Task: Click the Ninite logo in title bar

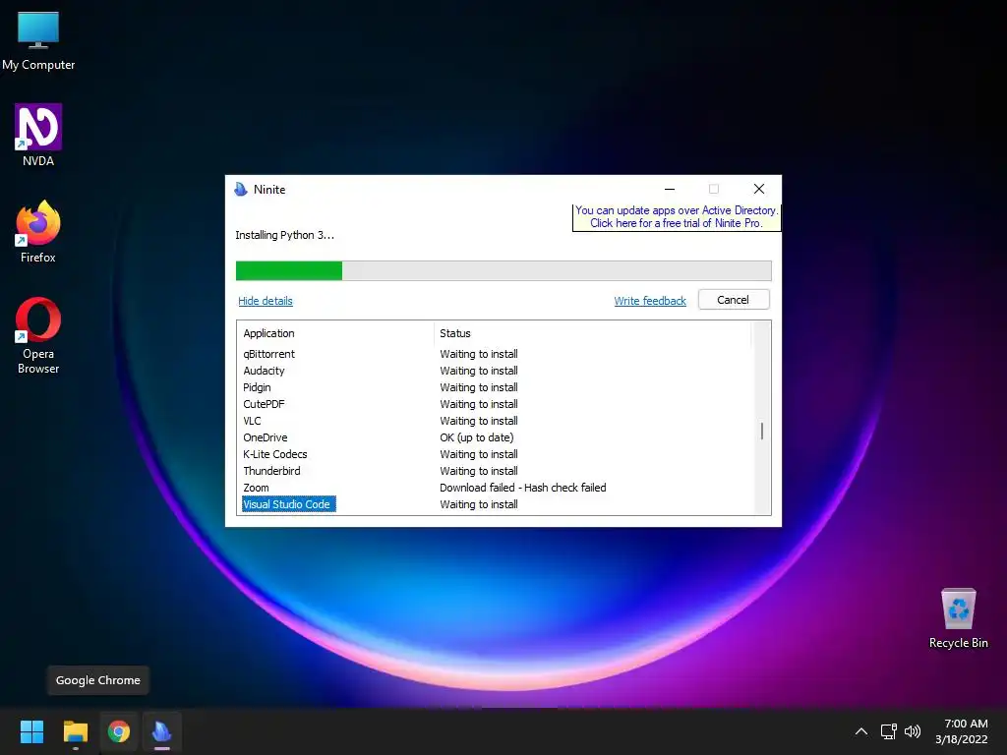Action: (x=241, y=189)
